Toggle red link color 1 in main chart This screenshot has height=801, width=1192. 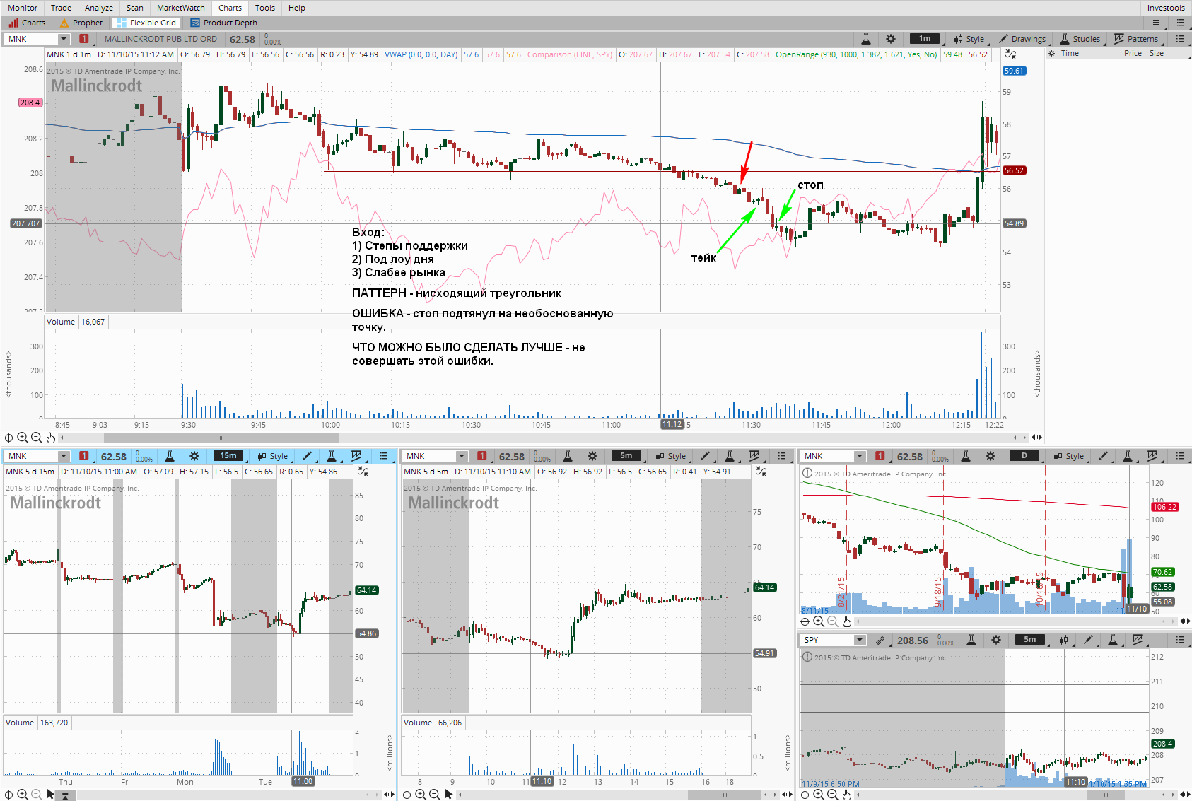[x=84, y=39]
